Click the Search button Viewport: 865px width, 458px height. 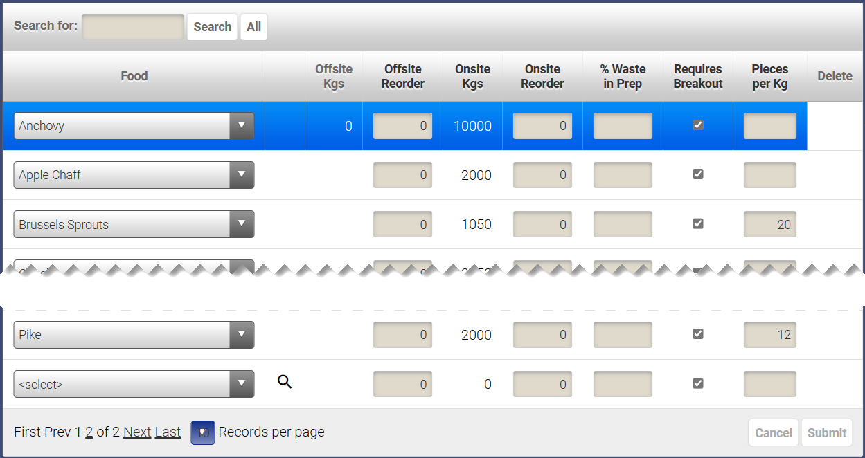point(212,27)
